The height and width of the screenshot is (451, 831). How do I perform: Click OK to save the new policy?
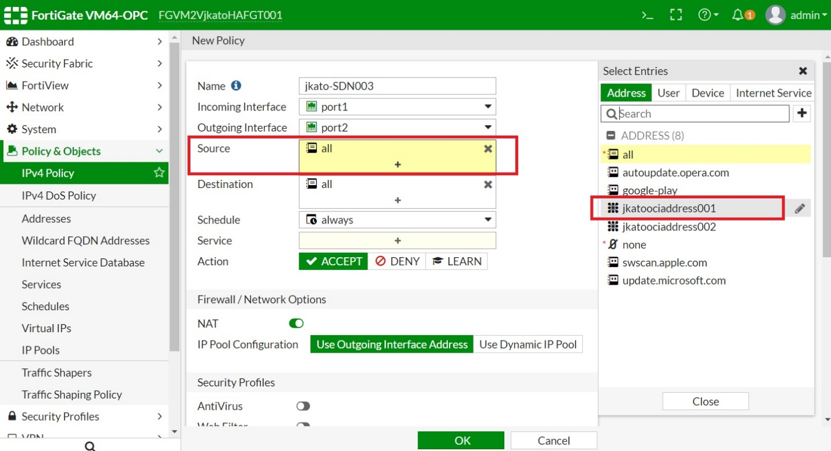coord(461,441)
